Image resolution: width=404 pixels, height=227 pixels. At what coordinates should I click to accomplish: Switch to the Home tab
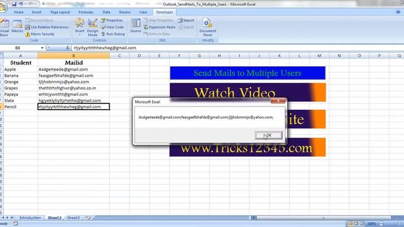click(18, 12)
